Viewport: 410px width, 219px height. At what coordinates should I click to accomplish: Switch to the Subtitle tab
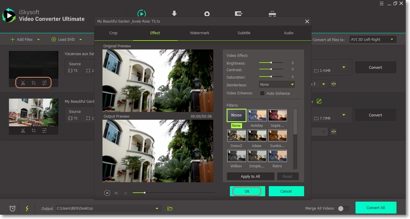pos(244,33)
